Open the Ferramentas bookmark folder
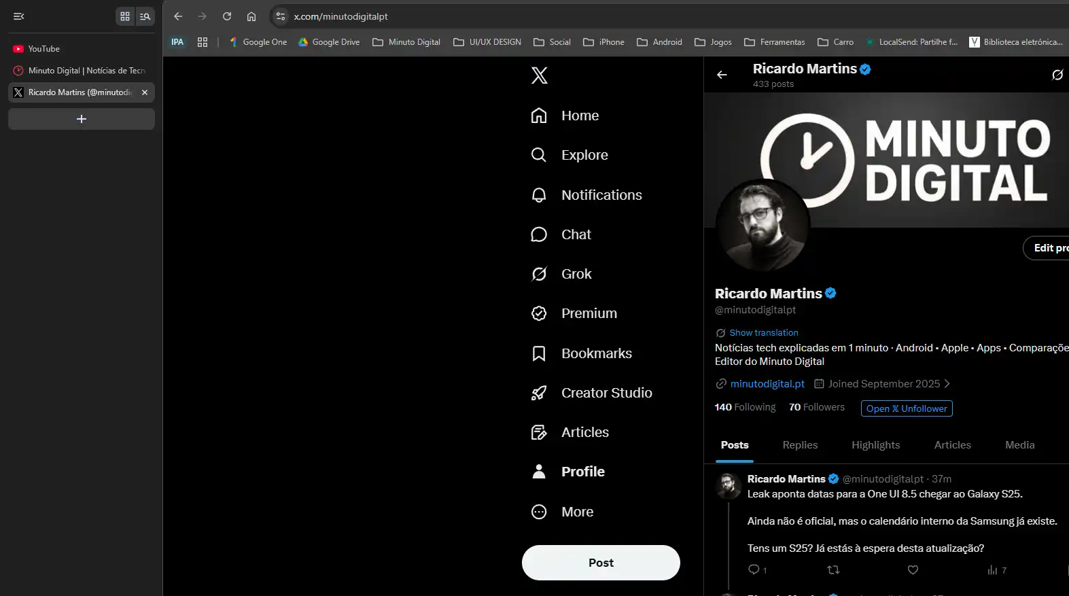Viewport: 1069px width, 596px height. click(x=775, y=42)
